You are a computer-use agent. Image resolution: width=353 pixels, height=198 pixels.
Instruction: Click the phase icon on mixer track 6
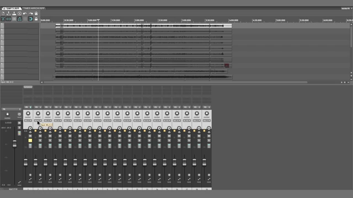79,175
